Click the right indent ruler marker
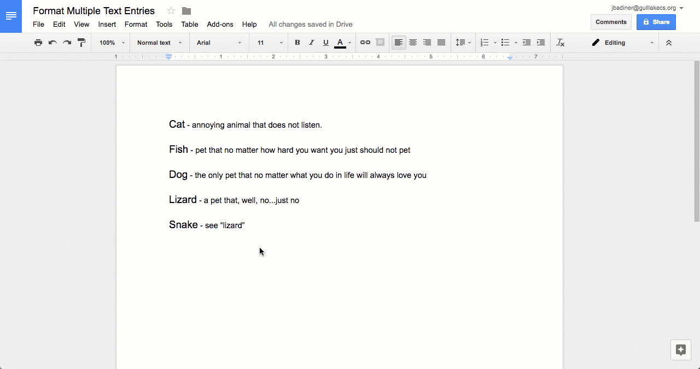This screenshot has height=369, width=700. tap(510, 57)
